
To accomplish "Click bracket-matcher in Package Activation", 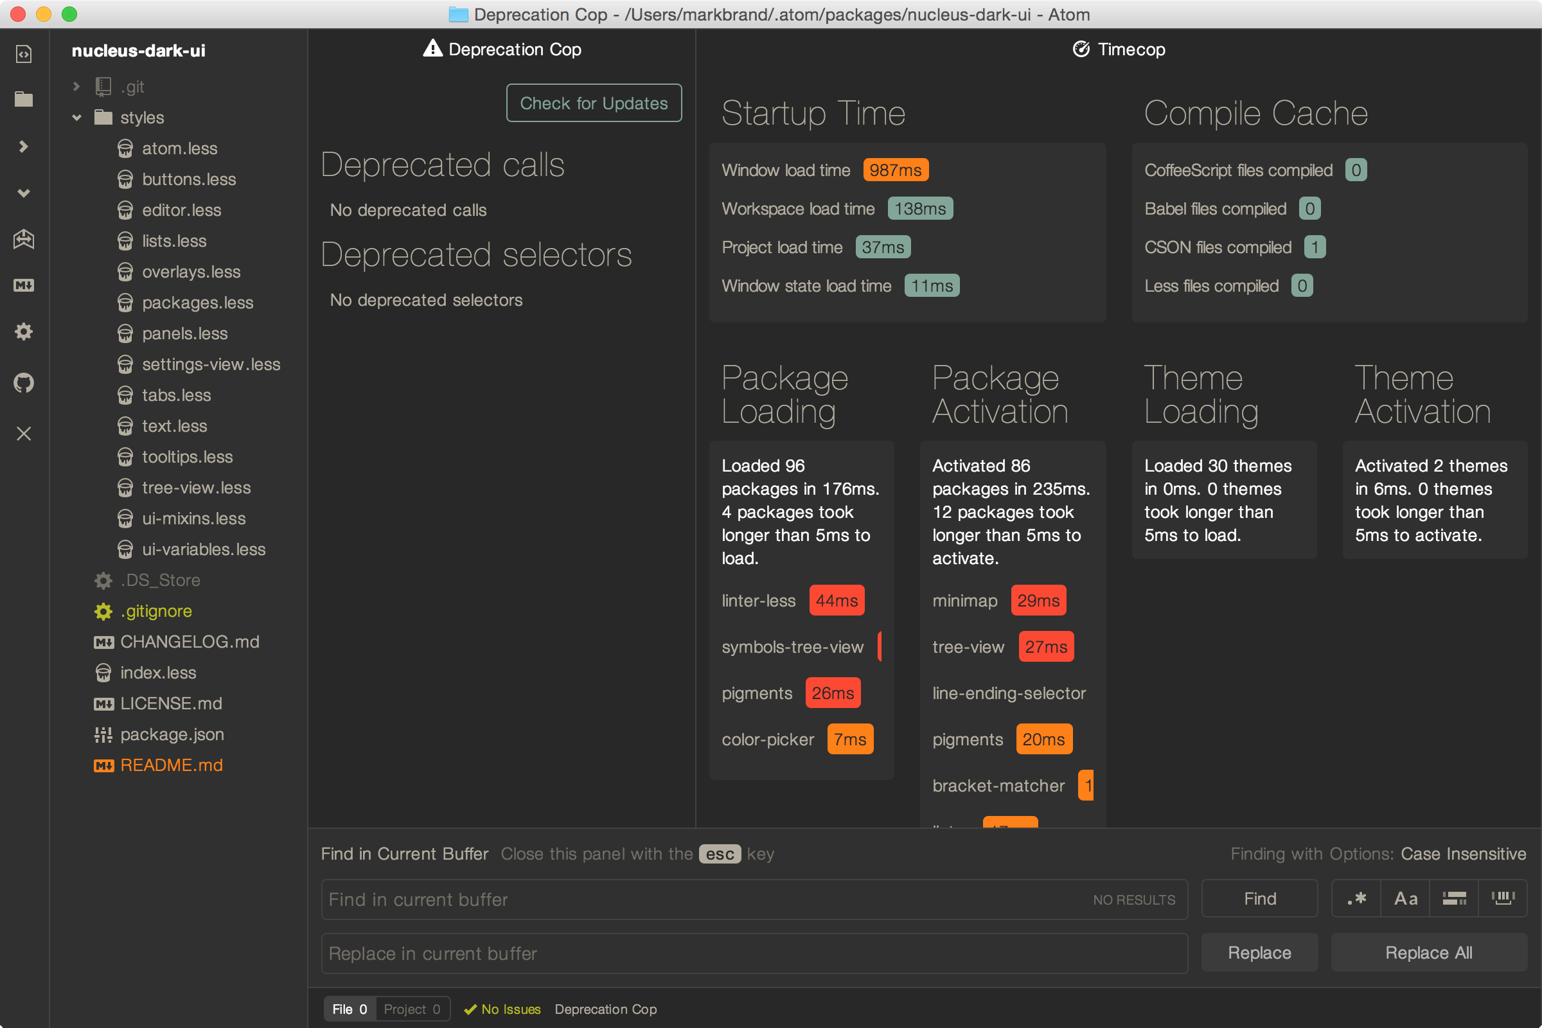I will coord(998,785).
